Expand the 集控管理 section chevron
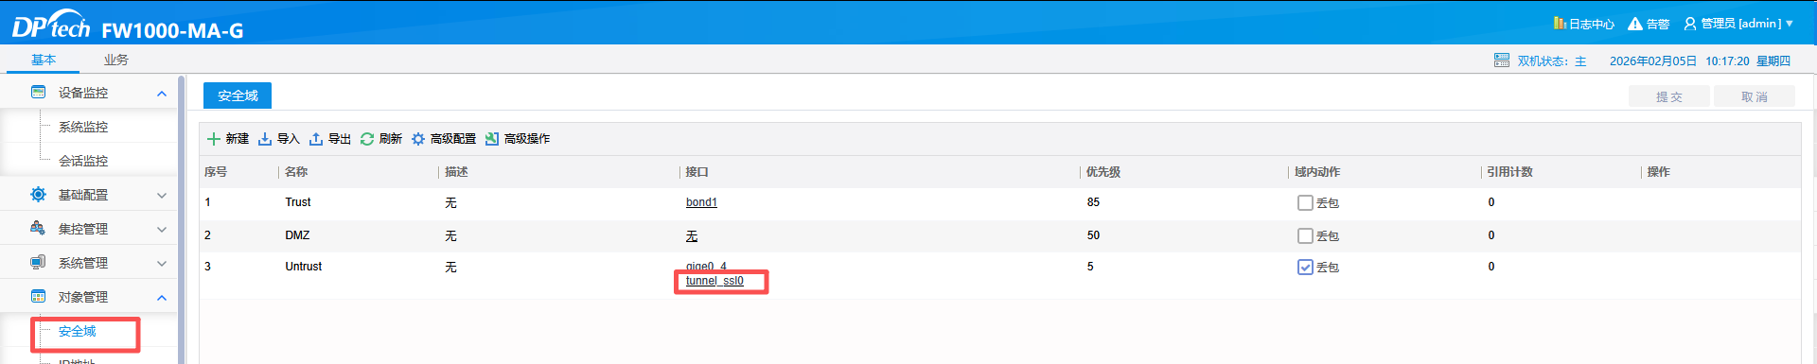This screenshot has height=364, width=1817. [162, 230]
